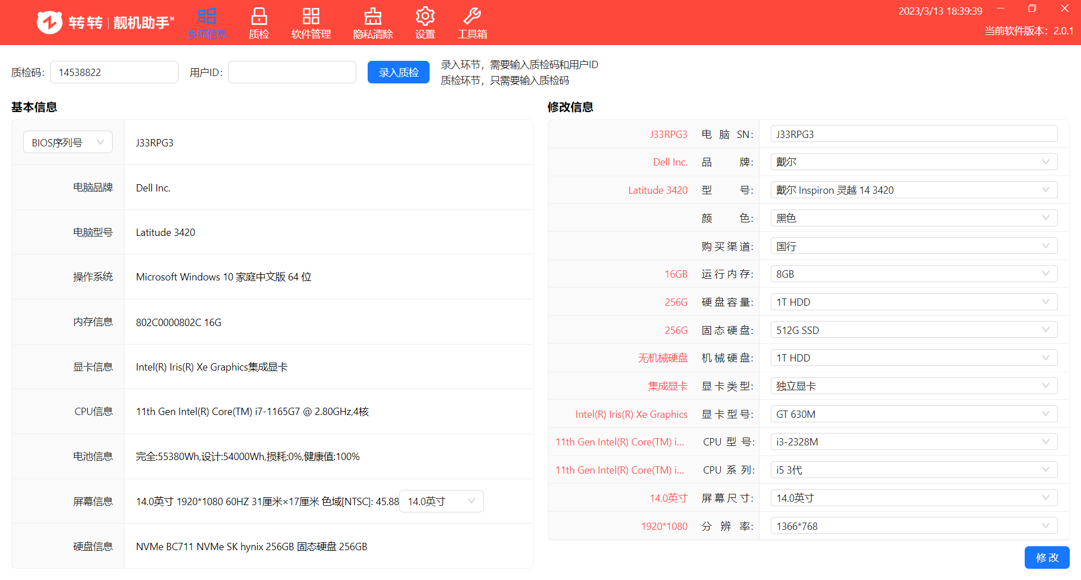Screen dimensions: 1081x580
Task: Click the red detected value Latitude 3420
Action: [x=658, y=190]
